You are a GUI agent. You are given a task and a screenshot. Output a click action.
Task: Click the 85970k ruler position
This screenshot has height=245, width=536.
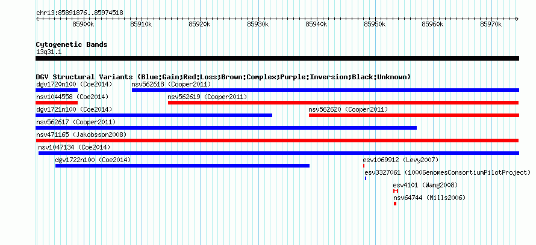pos(491,24)
